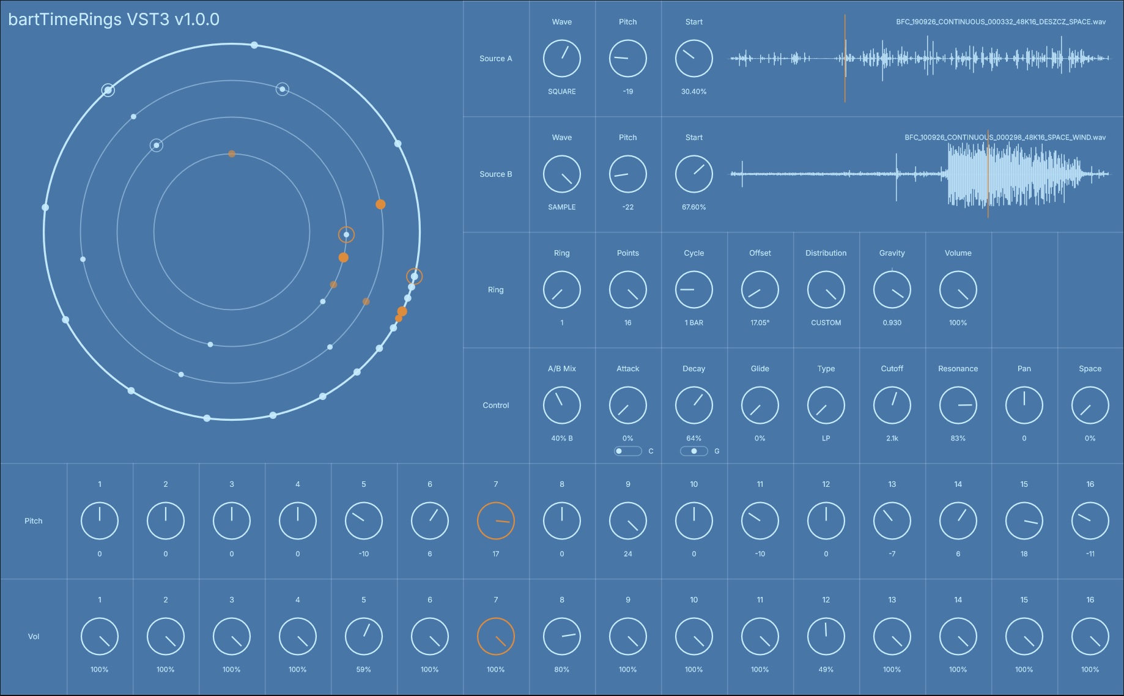Click Pitch knob 3
The height and width of the screenshot is (696, 1124).
pyautogui.click(x=231, y=521)
